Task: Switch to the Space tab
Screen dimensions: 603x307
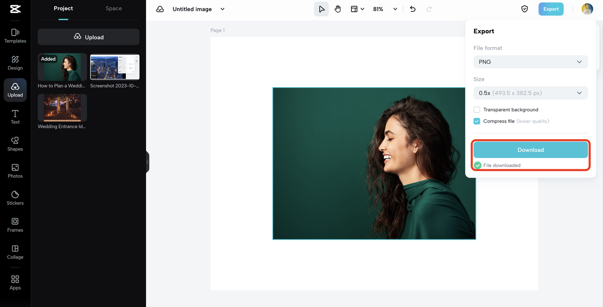Action: 114,8
